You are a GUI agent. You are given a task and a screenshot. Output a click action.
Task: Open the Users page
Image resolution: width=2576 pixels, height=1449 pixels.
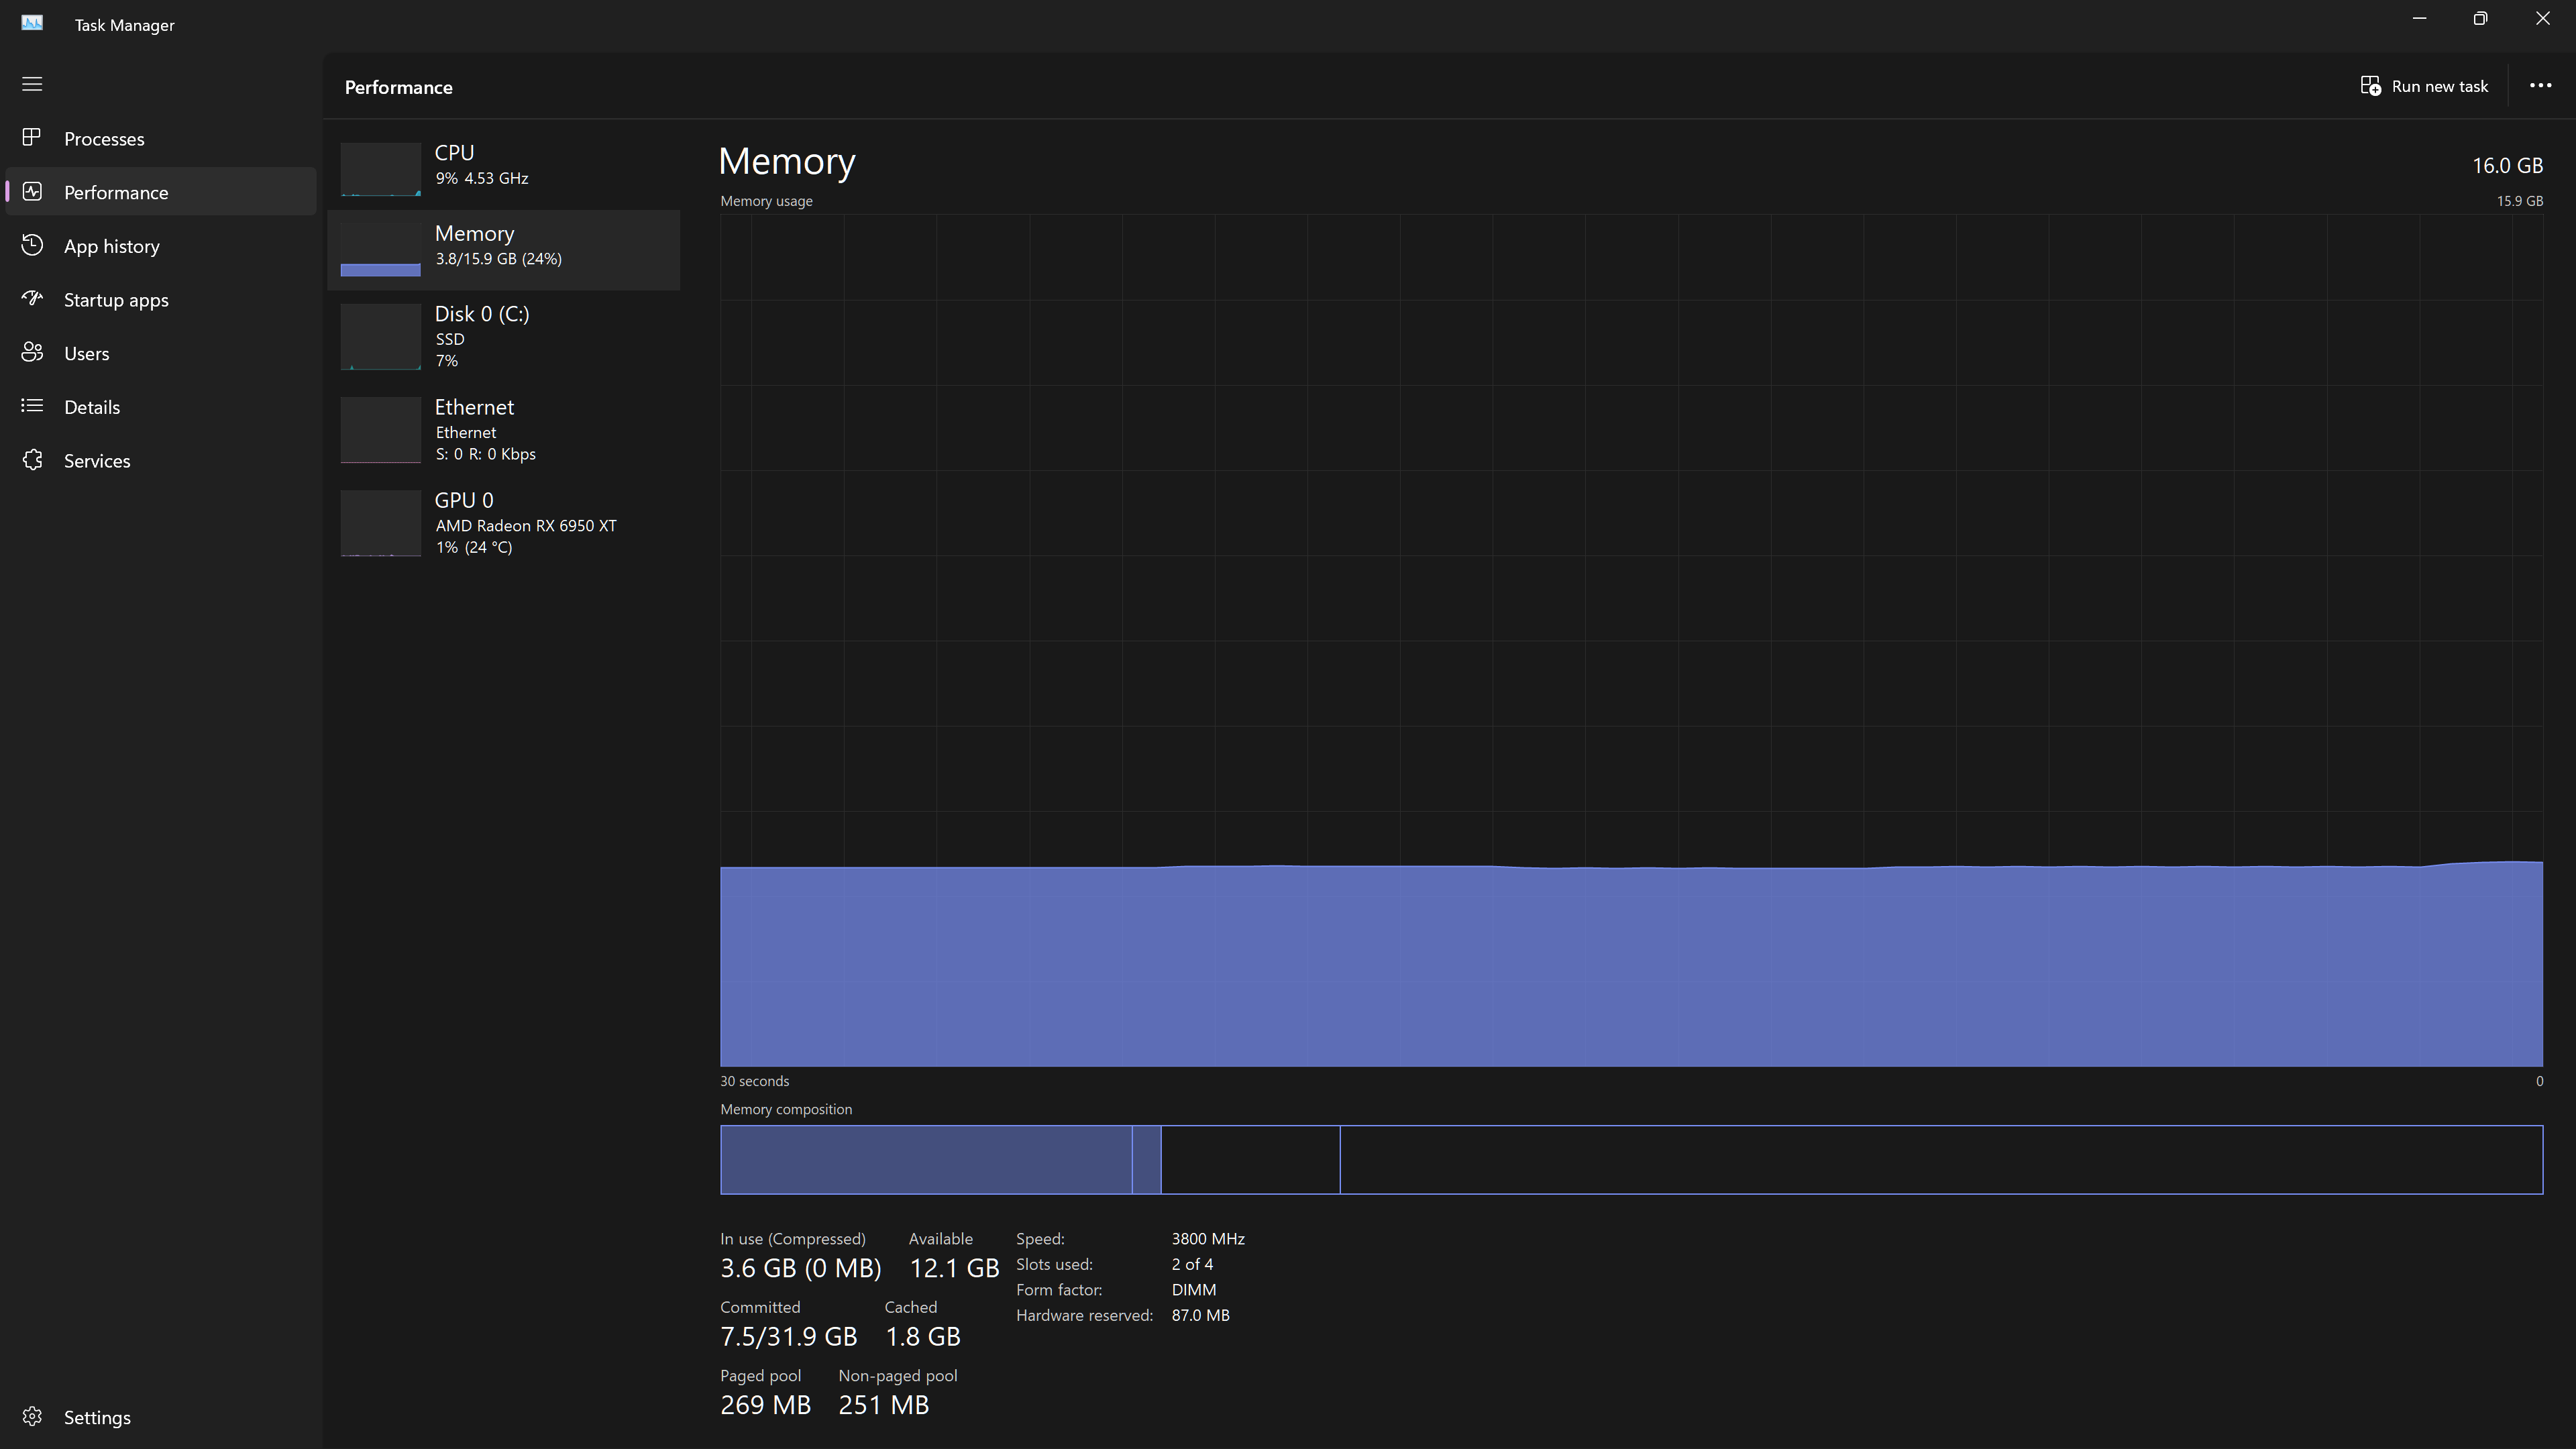click(x=161, y=353)
